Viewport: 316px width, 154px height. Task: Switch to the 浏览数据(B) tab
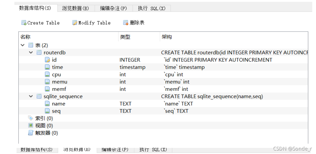76,8
